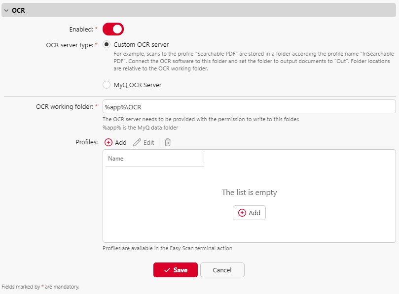Screen dimensions: 399x294
Task: Select the OCR working folder text field
Action: 249,106
